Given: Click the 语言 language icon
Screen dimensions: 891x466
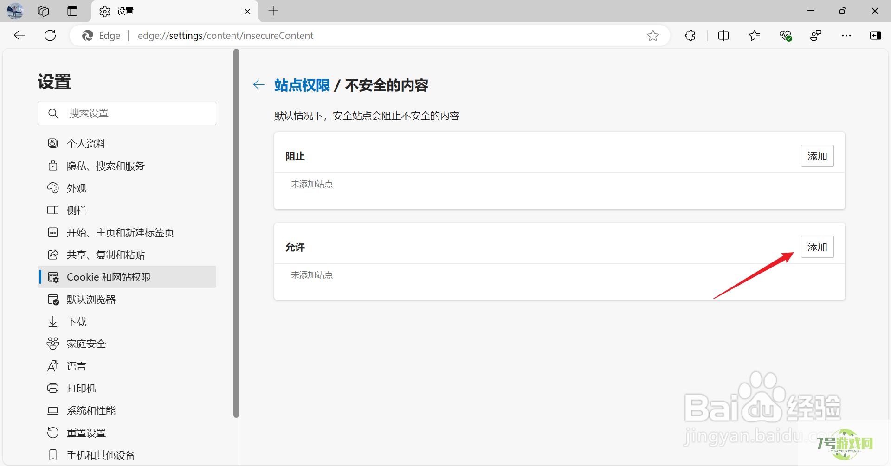Looking at the screenshot, I should [x=53, y=366].
